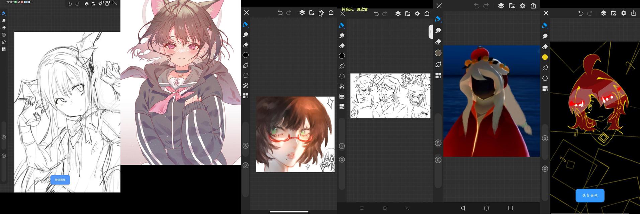Open layers panel above the blue sea painting
The width and height of the screenshot is (640, 214).
501,6
